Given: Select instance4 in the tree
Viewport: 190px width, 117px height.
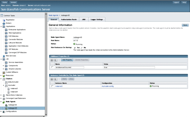Looking at the screenshot, I should coord(14,92).
